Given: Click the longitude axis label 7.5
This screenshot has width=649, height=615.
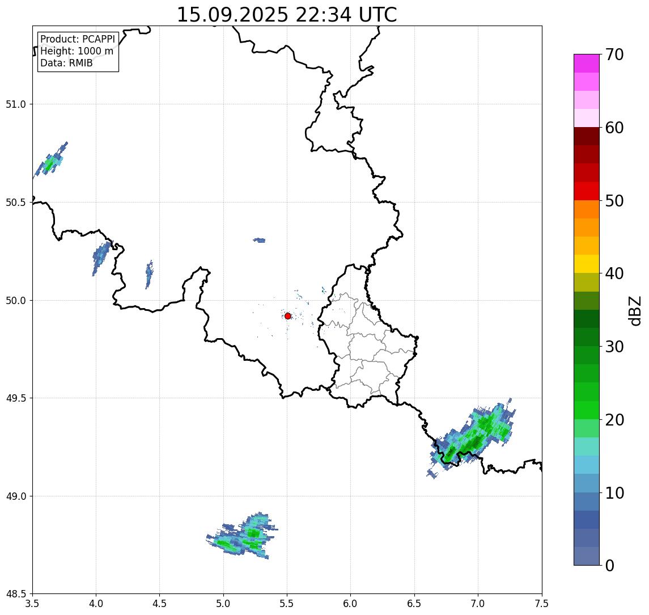Looking at the screenshot, I should 542,604.
